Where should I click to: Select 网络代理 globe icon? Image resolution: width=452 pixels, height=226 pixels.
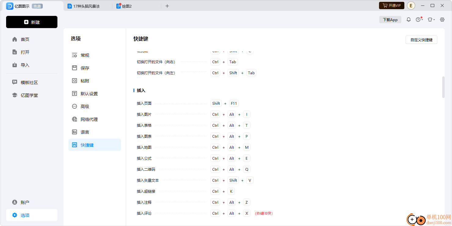[x=75, y=119]
